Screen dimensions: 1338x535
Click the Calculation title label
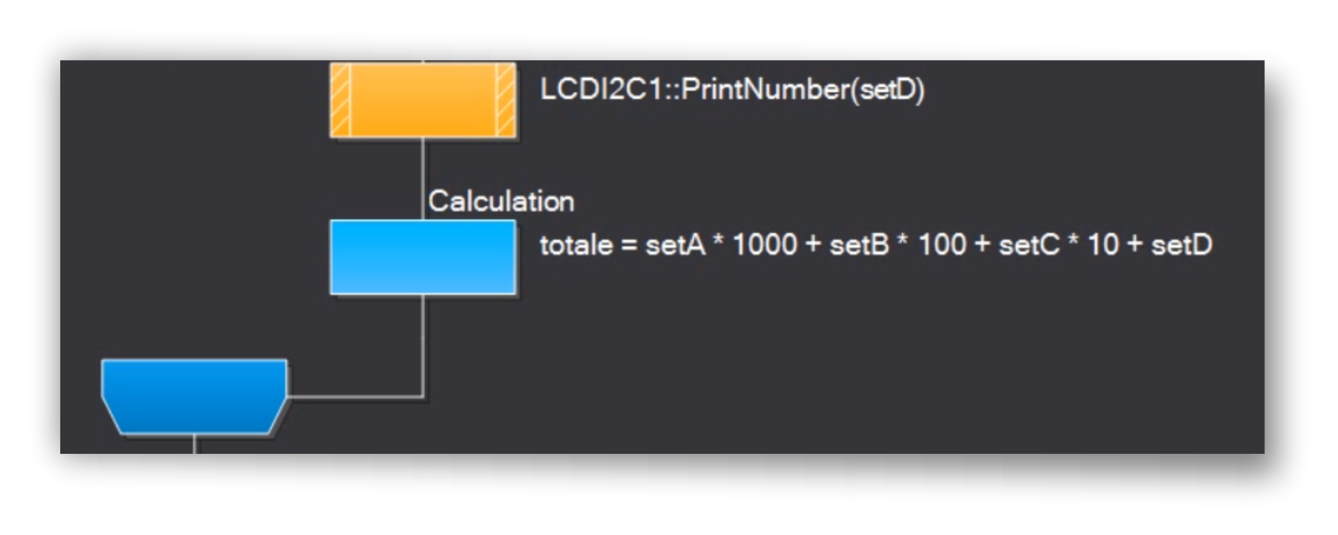(x=501, y=201)
